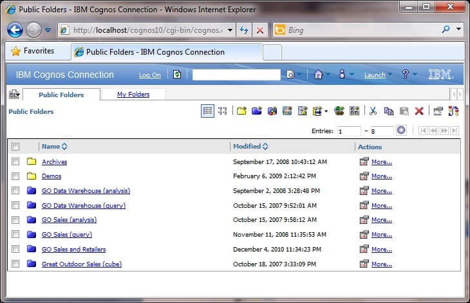Check the box next to Archives
This screenshot has height=303, width=470.
coord(15,161)
